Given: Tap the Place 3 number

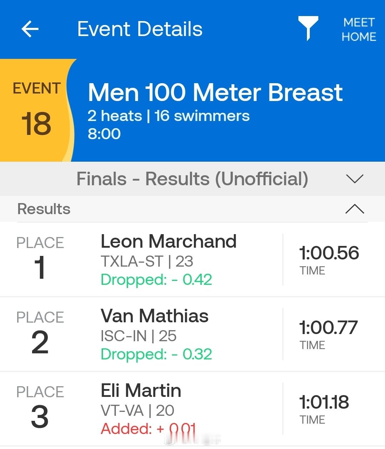Looking at the screenshot, I should click(x=40, y=417).
